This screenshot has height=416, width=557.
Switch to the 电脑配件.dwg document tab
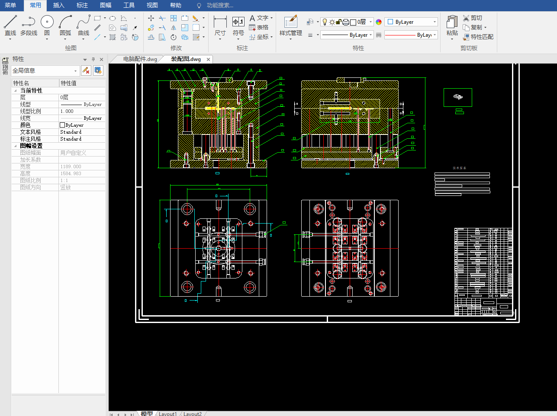click(x=140, y=59)
